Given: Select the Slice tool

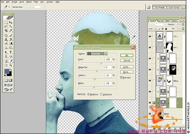Looking at the screenshot, I should (11, 30).
